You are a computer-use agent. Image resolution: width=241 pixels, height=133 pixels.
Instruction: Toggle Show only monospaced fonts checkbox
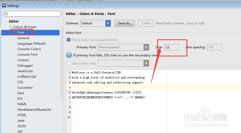pyautogui.click(x=68, y=40)
